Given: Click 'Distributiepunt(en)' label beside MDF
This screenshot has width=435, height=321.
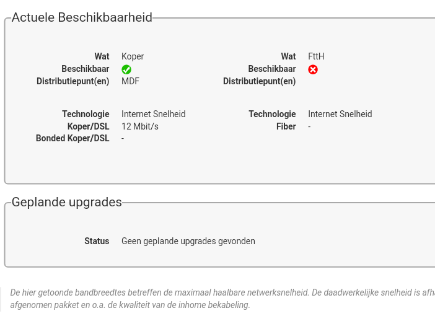Looking at the screenshot, I should [x=73, y=81].
